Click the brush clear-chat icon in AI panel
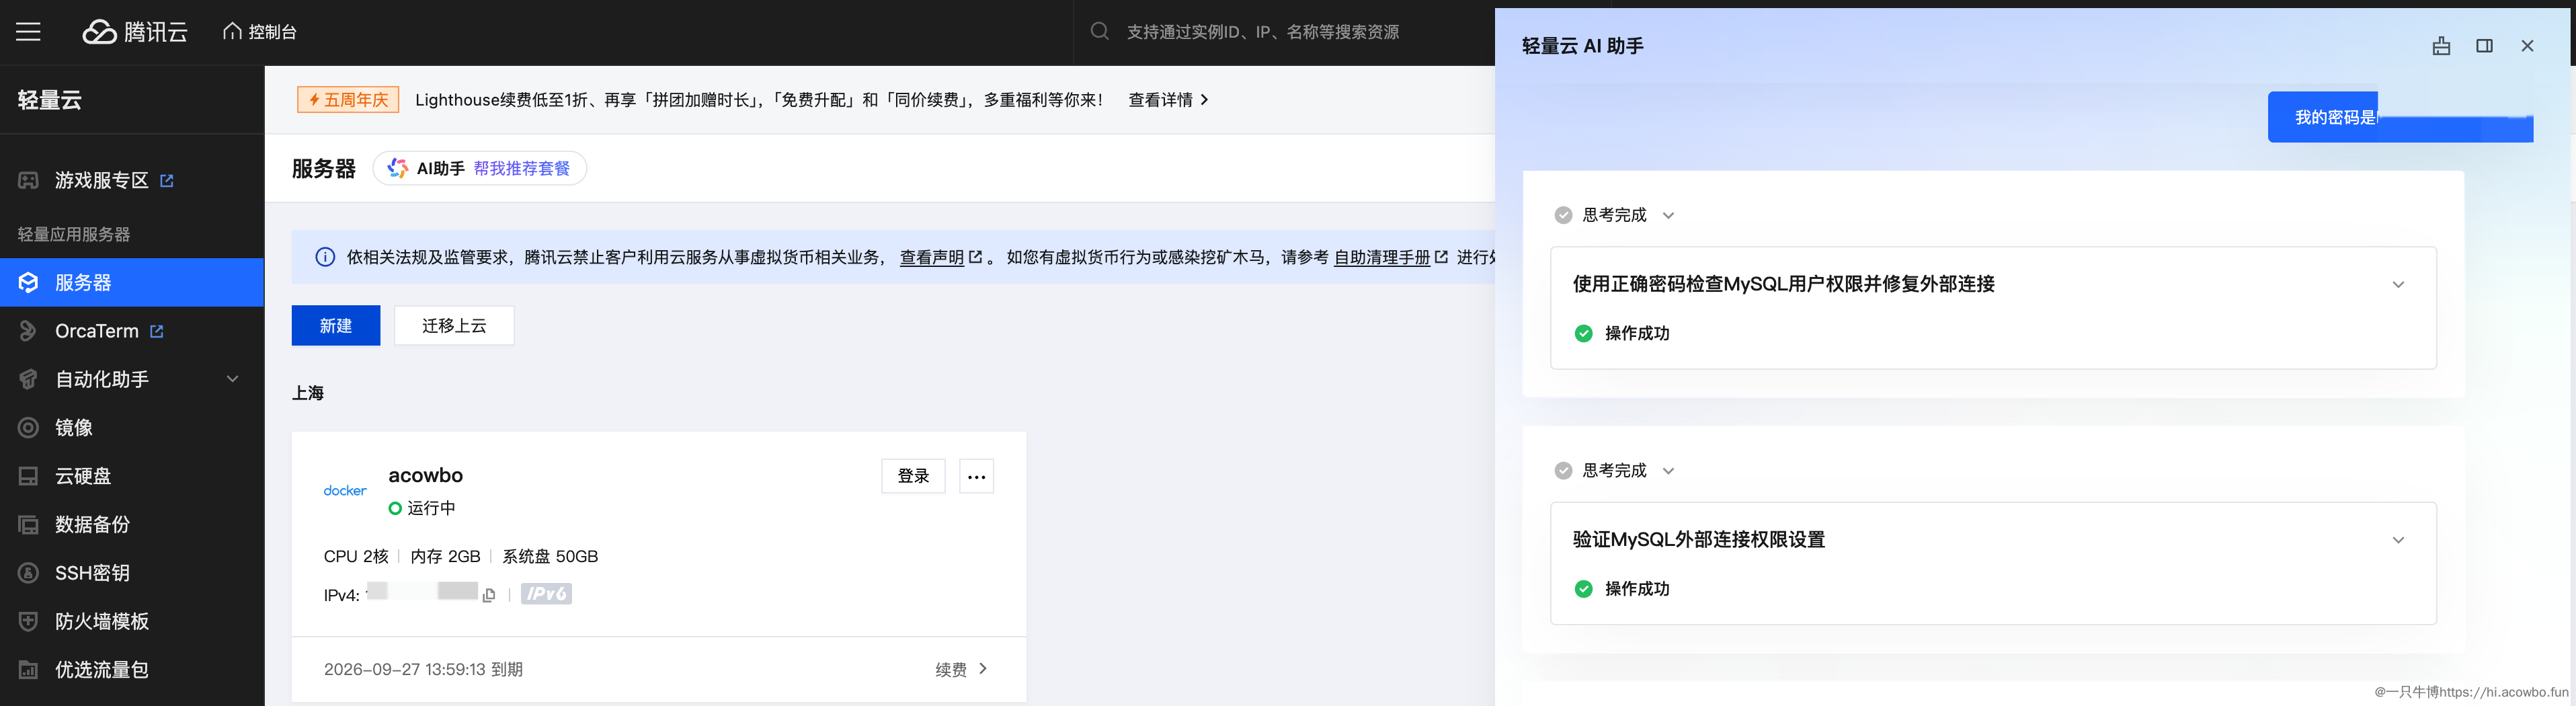Image resolution: width=2576 pixels, height=706 pixels. click(x=2441, y=46)
